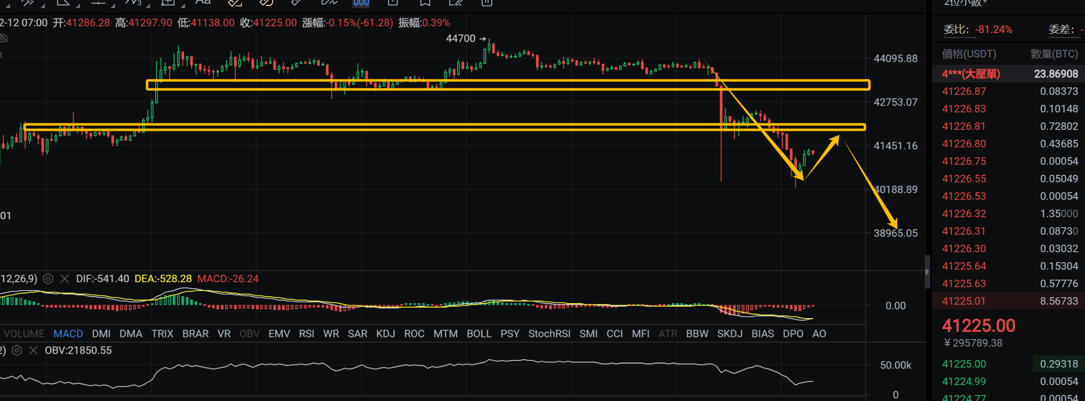This screenshot has height=401, width=1085.
Task: Click the quantity 23.86908 in the order book
Action: coord(1056,74)
